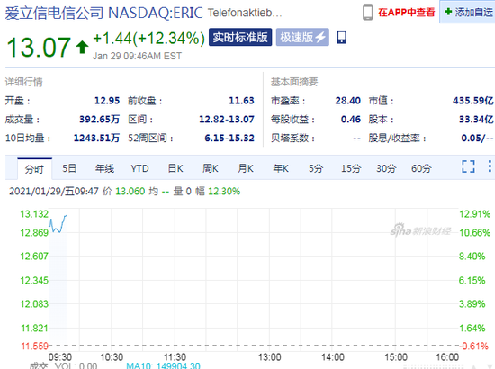Click the fullscreen chart icon
This screenshot has width=495, height=369.
pyautogui.click(x=468, y=166)
